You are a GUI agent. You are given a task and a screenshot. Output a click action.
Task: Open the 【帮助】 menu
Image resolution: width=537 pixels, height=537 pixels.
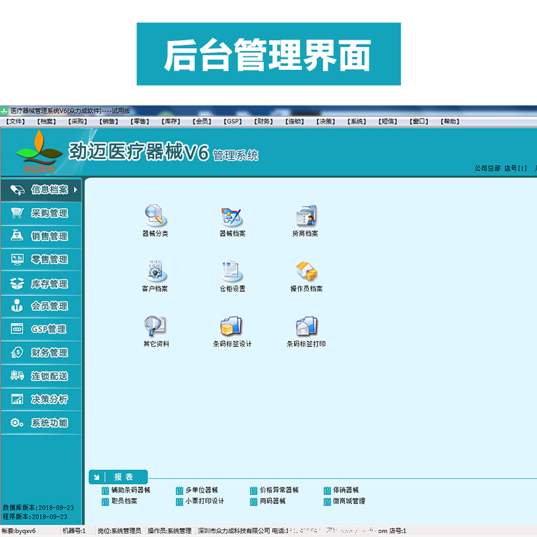[450, 121]
